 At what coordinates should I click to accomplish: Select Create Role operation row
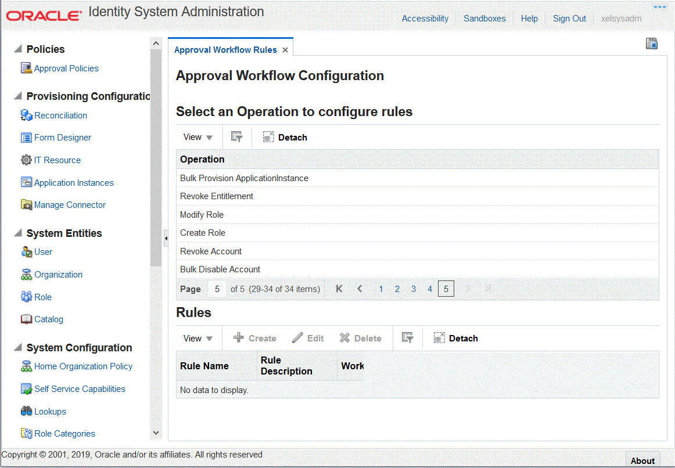coord(417,233)
